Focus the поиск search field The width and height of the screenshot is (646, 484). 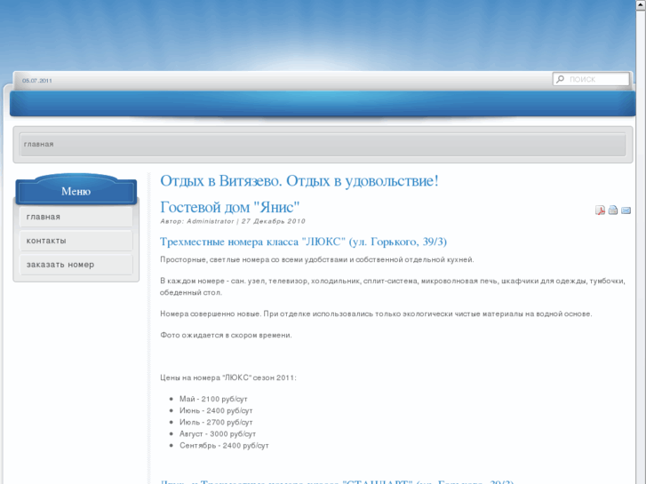point(591,79)
